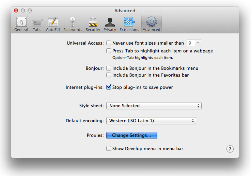Click the Proxies Change Settings button

tap(132, 135)
